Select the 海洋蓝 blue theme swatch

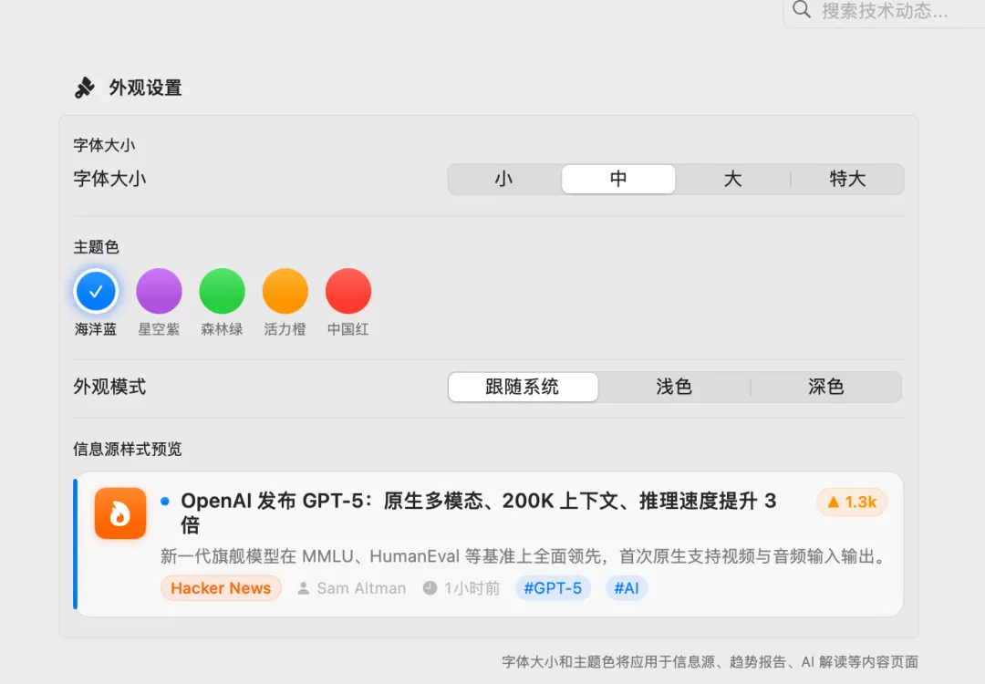(96, 291)
